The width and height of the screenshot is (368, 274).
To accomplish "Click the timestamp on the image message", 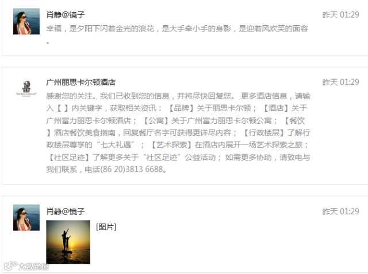I will coord(340,212).
